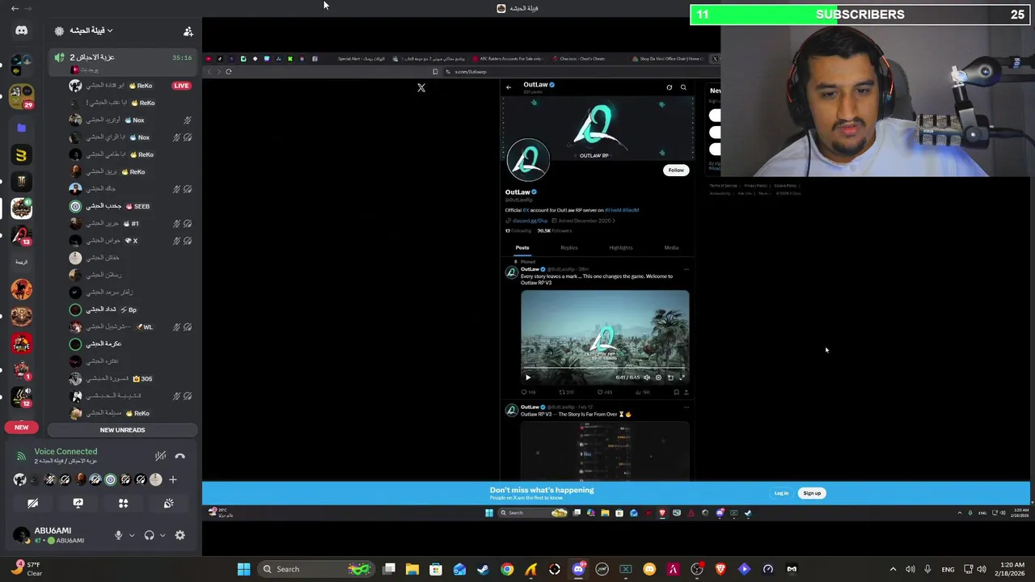
Task: Click the pinned video progress bar
Action: point(605,369)
